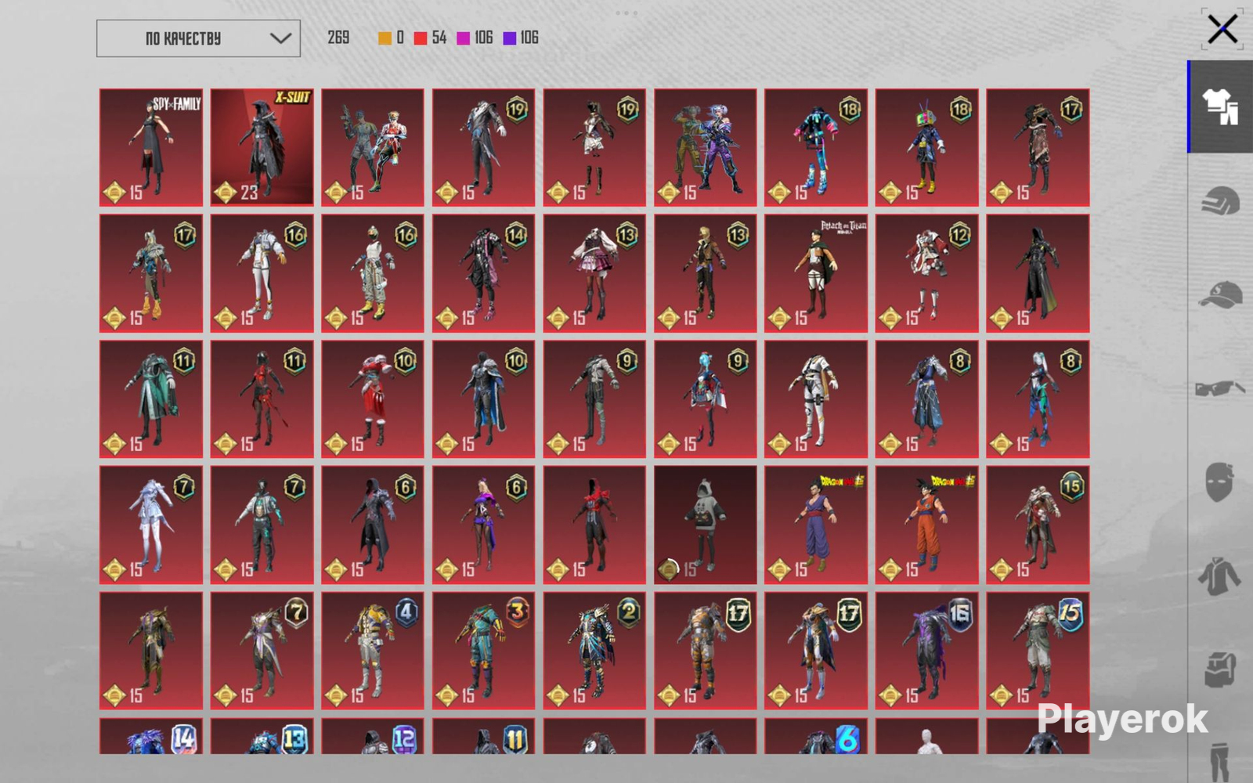Select the black cloak outfit without badge, row two
This screenshot has width=1253, height=783.
tap(1038, 273)
